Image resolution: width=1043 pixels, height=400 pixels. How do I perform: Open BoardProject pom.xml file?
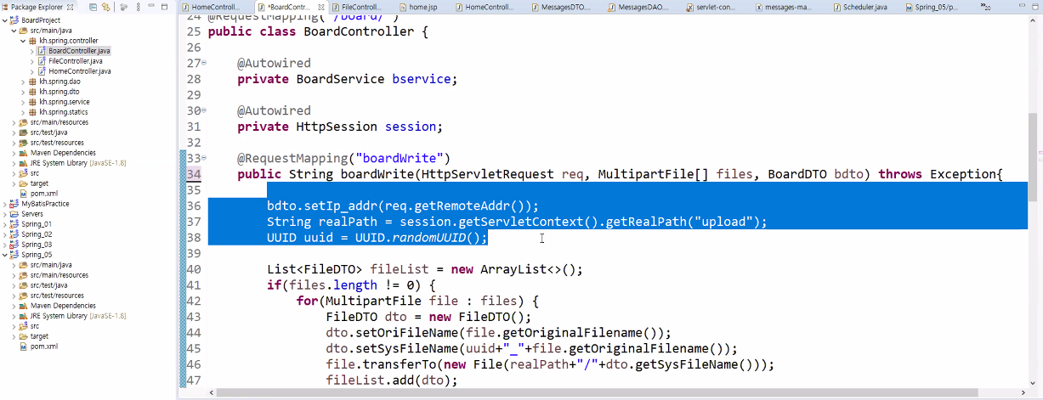click(43, 194)
